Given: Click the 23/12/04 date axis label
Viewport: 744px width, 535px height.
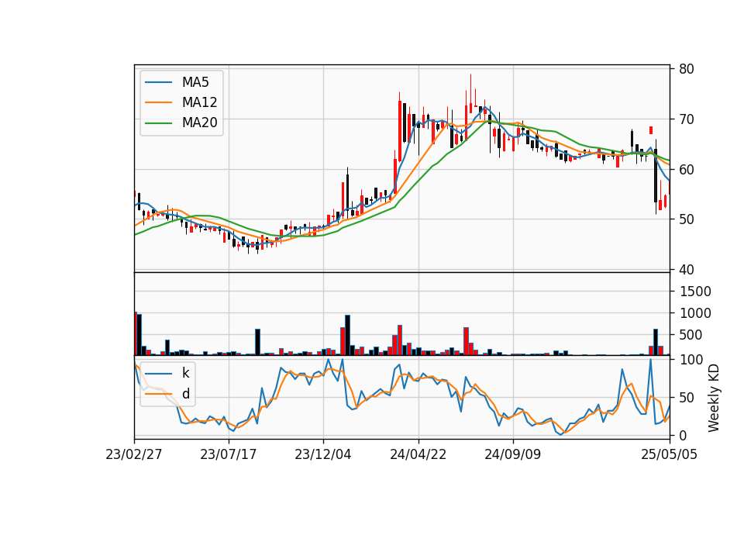Looking at the screenshot, I should [x=323, y=455].
